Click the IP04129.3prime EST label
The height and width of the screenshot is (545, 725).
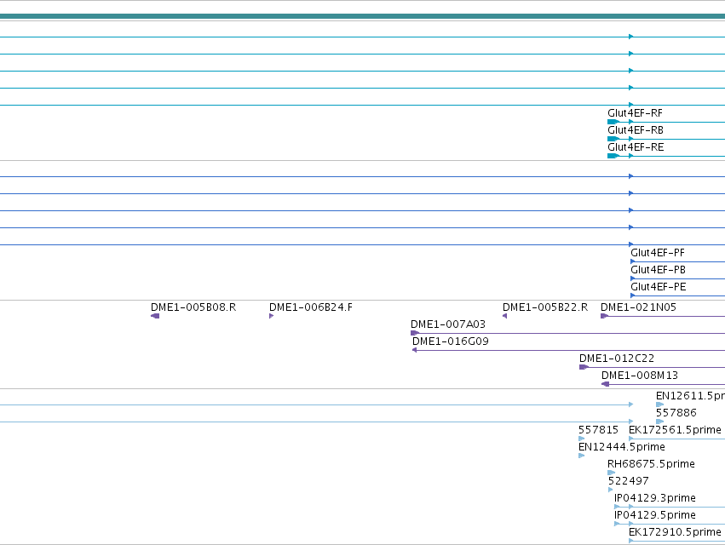pyautogui.click(x=655, y=499)
